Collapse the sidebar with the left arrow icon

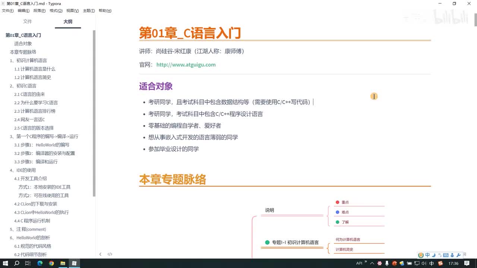click(x=100, y=254)
